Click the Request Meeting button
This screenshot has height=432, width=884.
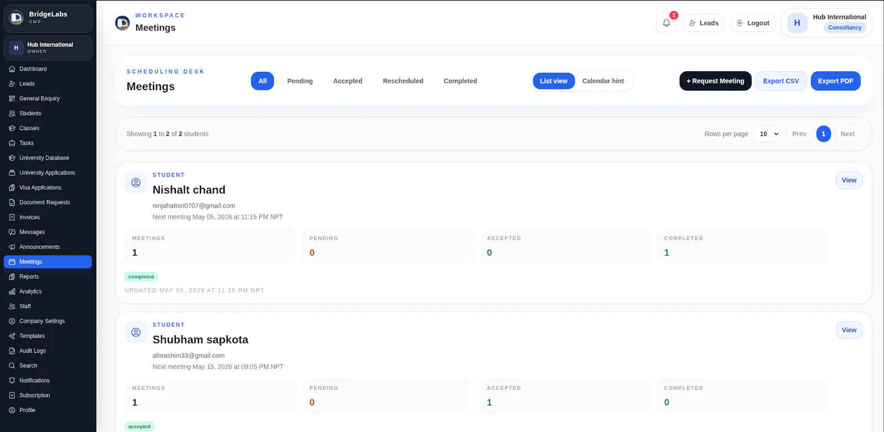tap(715, 81)
